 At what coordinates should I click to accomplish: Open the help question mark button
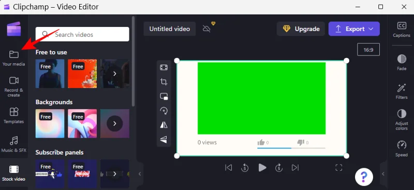(364, 177)
